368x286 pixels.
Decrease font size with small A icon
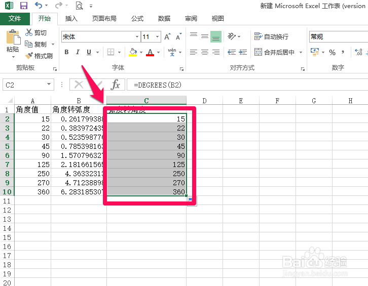[178, 37]
